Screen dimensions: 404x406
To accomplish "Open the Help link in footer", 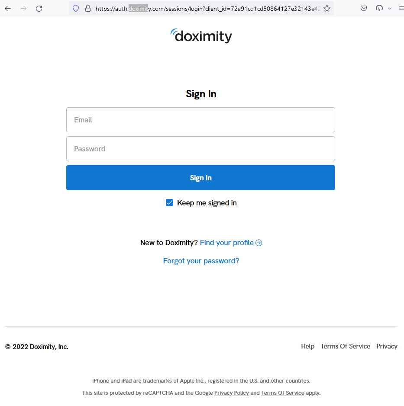I will point(307,346).
